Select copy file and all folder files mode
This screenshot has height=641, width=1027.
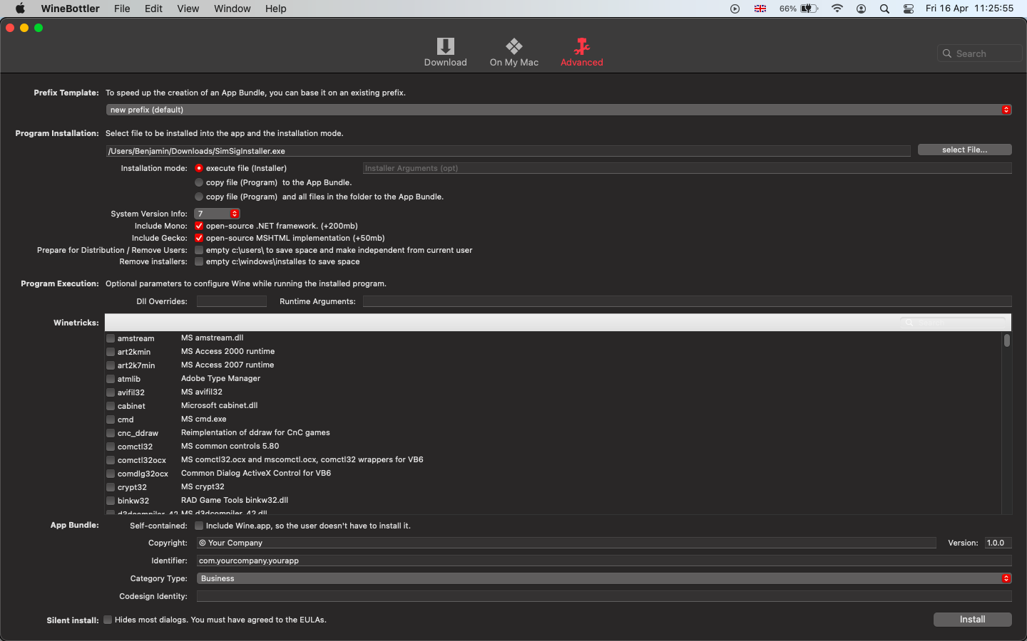[x=199, y=197]
